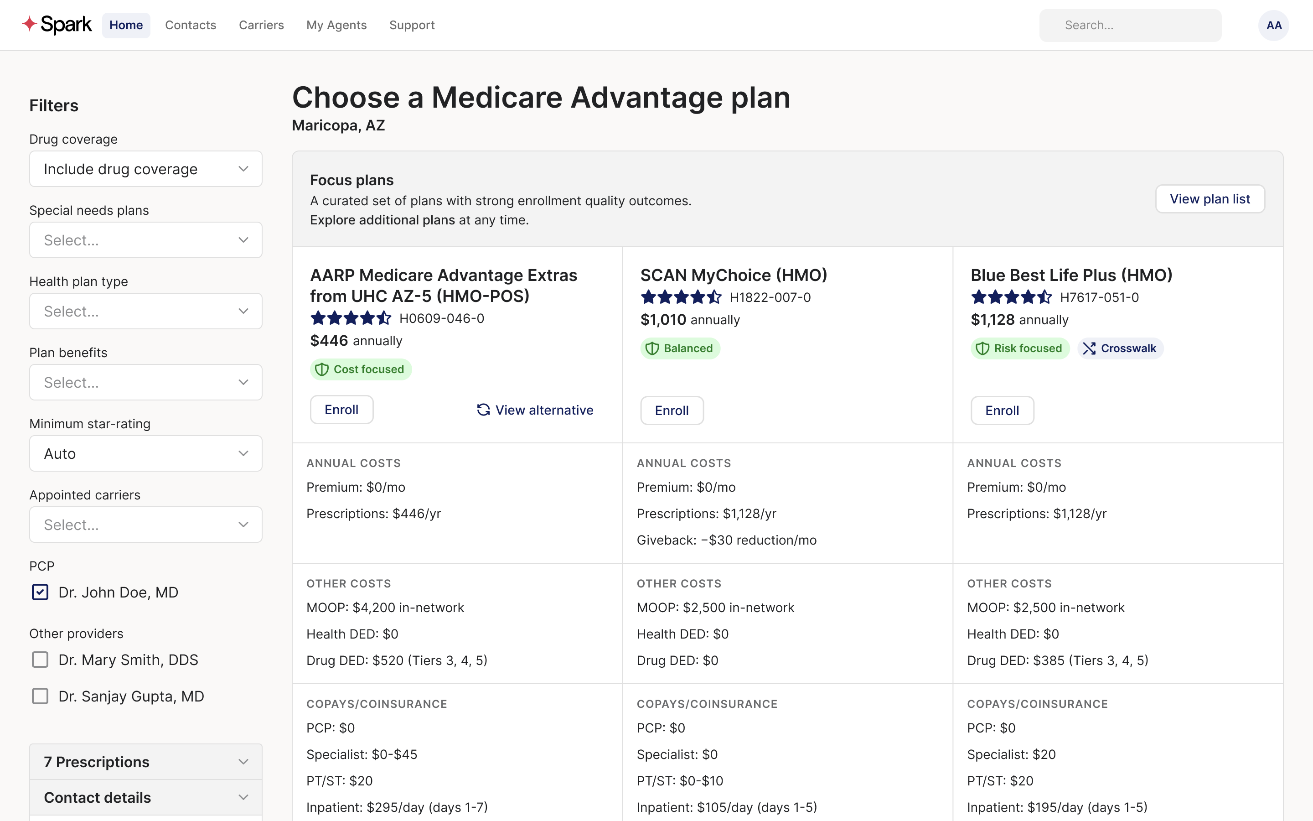
Task: Open the Drug coverage dropdown
Action: pyautogui.click(x=146, y=169)
